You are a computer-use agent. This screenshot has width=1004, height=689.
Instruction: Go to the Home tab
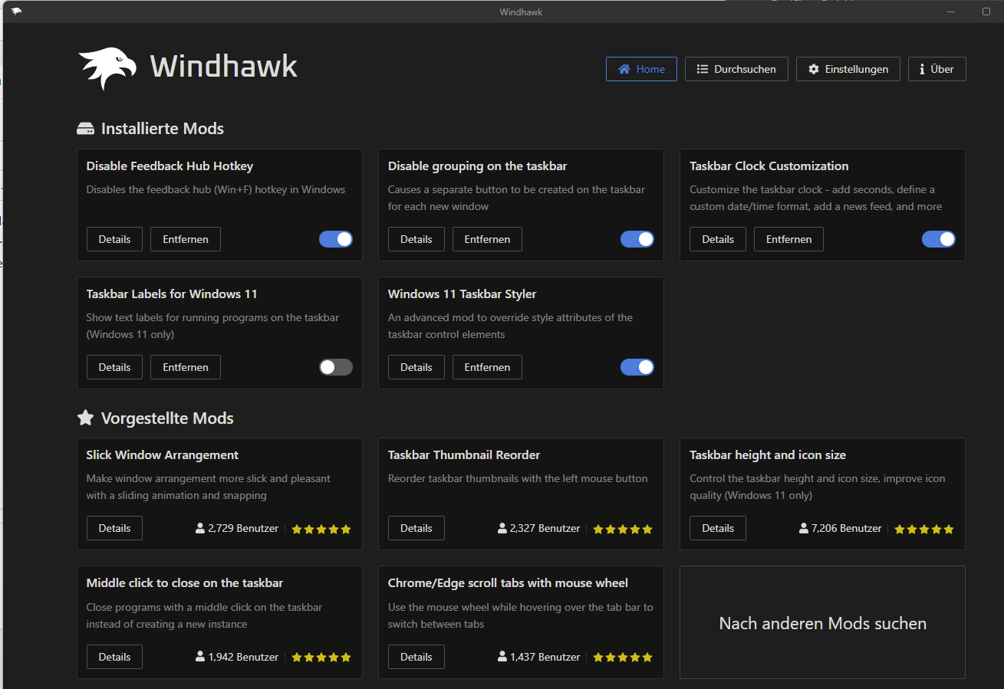pos(641,69)
